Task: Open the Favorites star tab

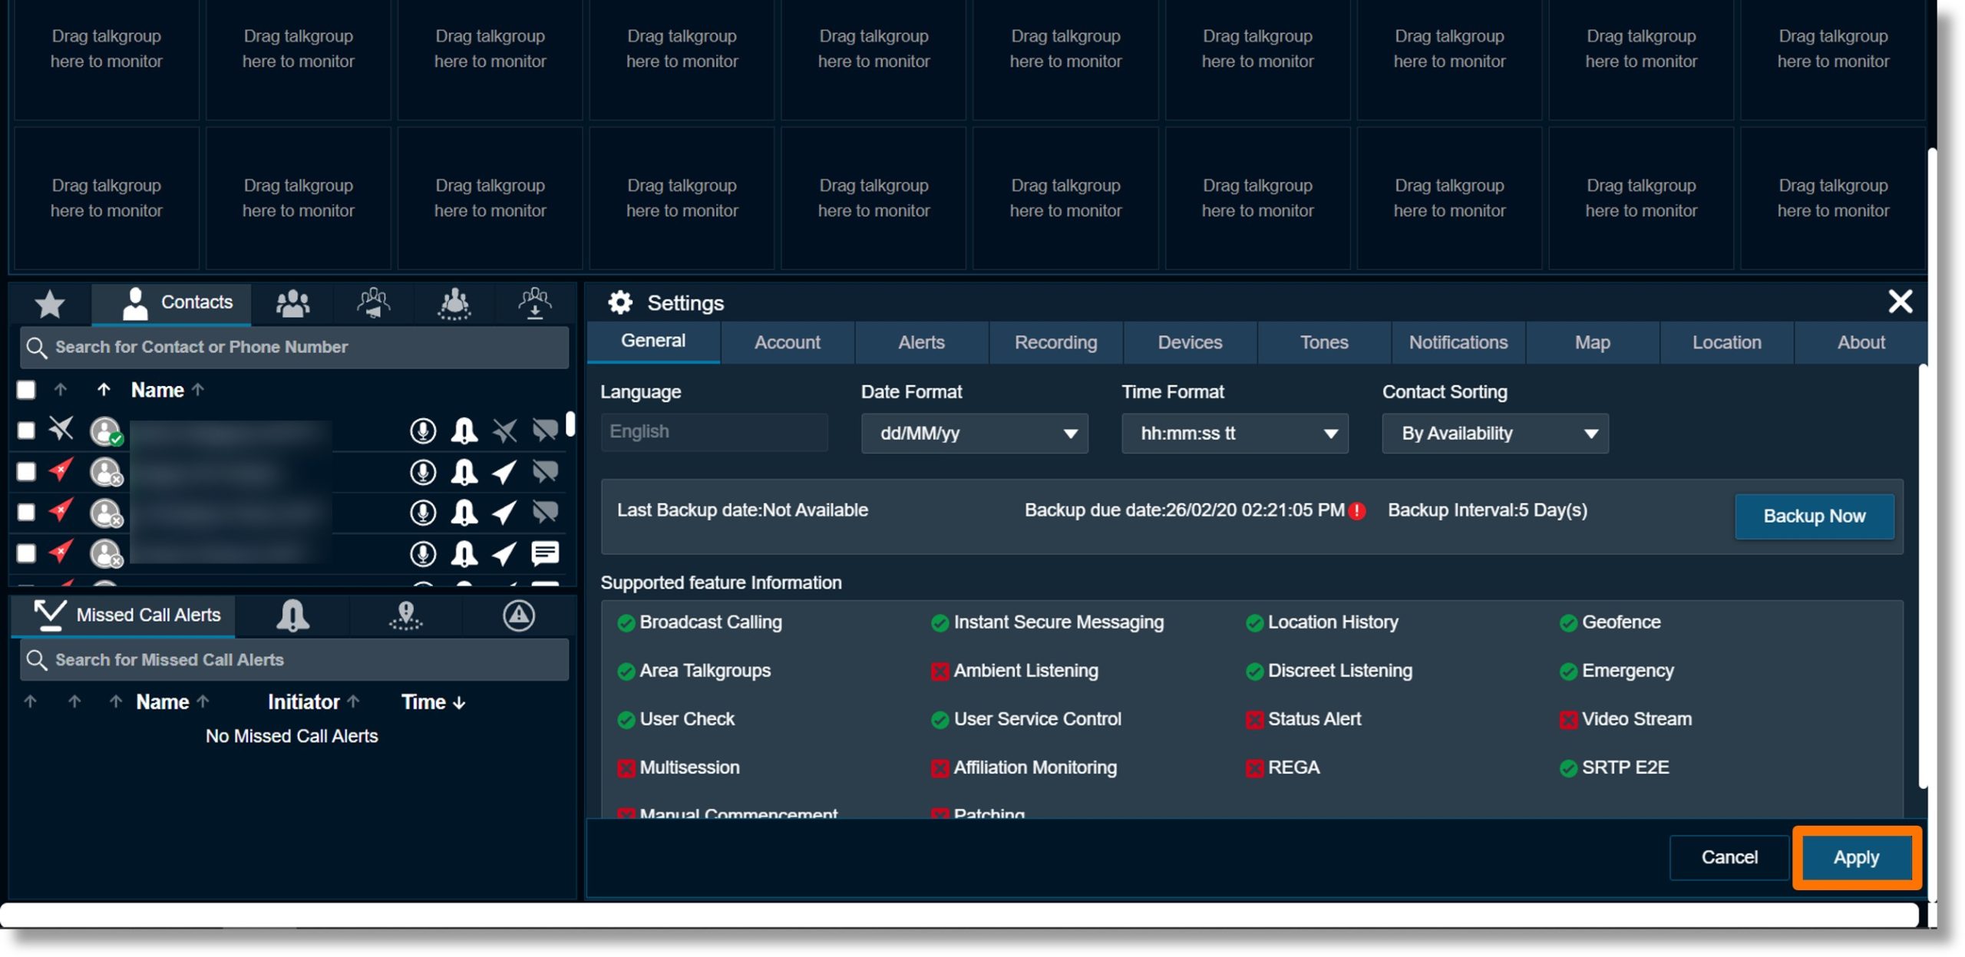Action: 50,304
